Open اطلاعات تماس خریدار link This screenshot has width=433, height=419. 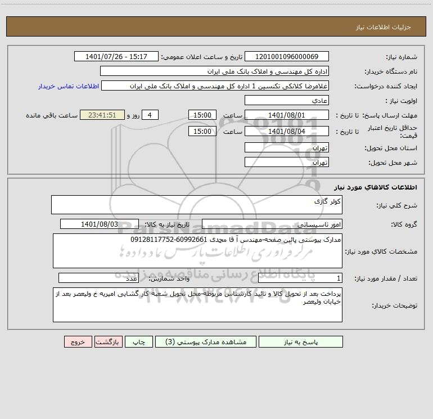[69, 86]
